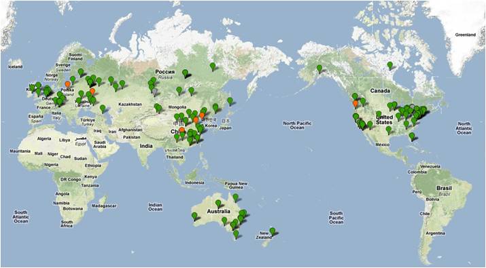The image size is (486, 268).
Task: Select the orange marker over Polska
Action: click(x=67, y=85)
